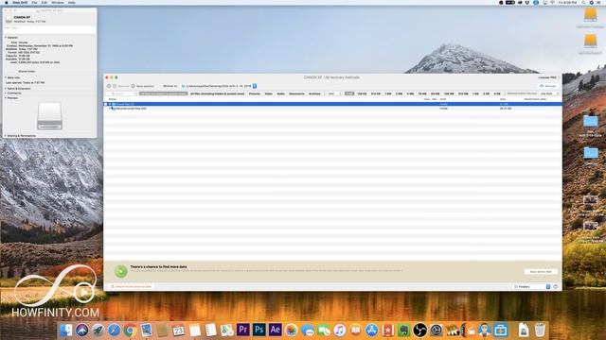
Task: Open Finder from the dock
Action: tap(66, 331)
